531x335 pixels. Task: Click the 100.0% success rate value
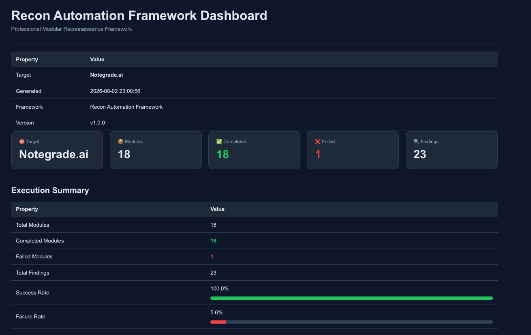(219, 289)
